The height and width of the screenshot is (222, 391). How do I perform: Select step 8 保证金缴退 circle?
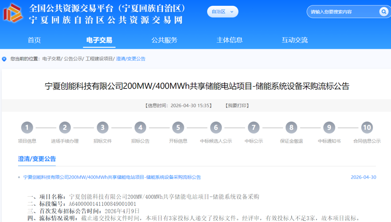point(291,128)
